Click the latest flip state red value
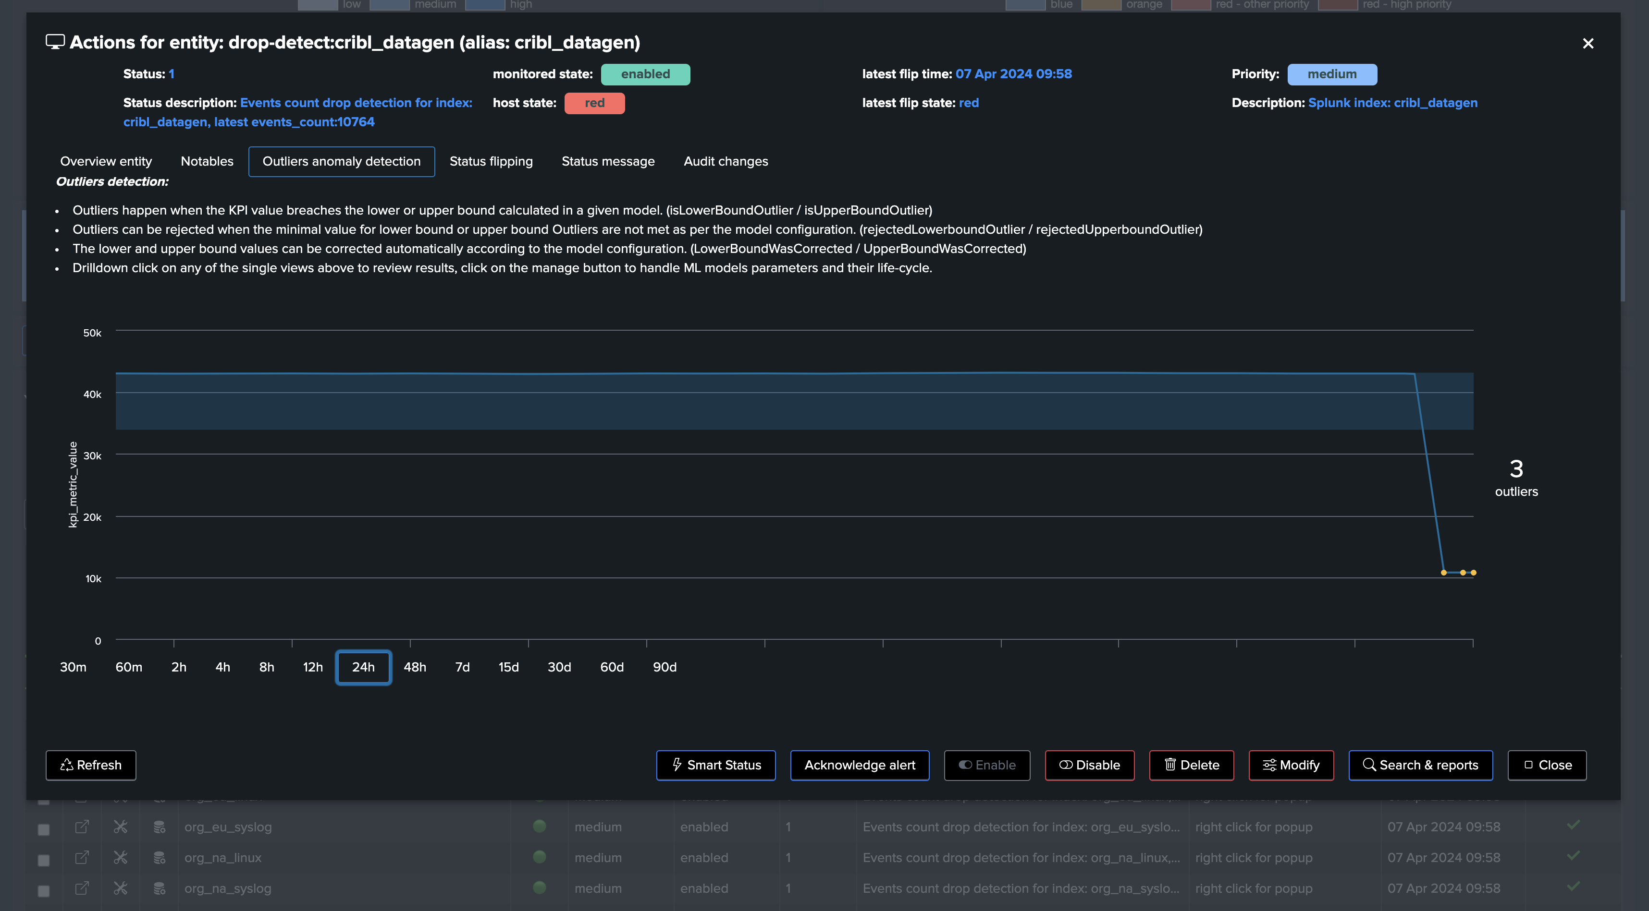Image resolution: width=1649 pixels, height=911 pixels. click(x=969, y=102)
